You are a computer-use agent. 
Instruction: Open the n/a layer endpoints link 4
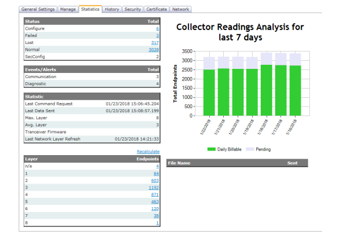[157, 166]
